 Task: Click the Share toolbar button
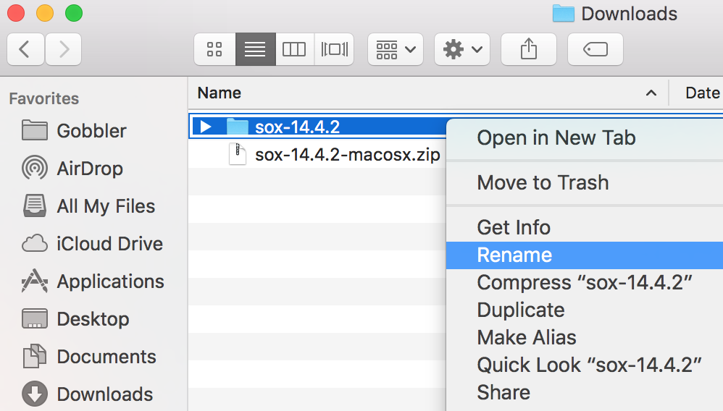528,49
